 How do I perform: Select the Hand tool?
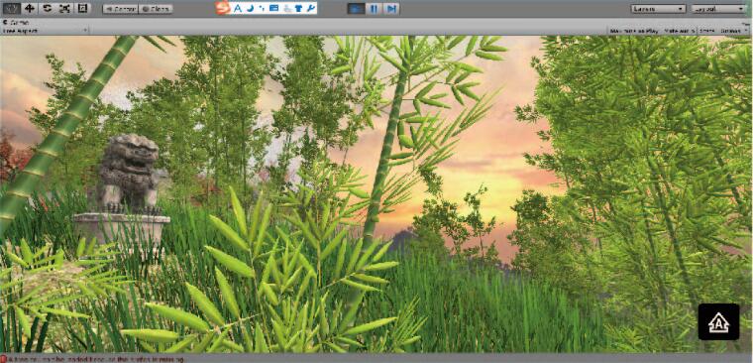[11, 8]
